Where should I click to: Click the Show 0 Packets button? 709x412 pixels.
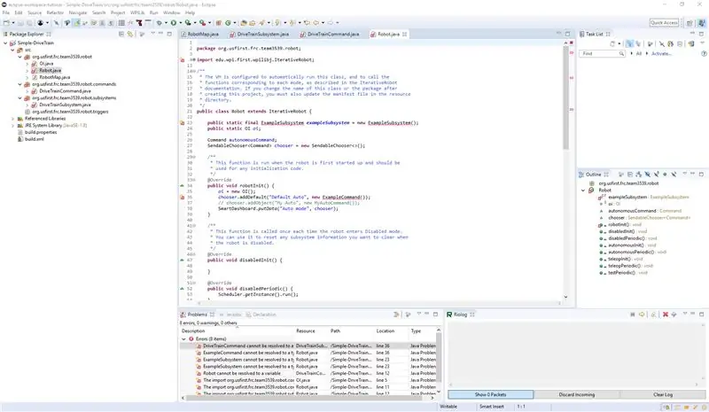(491, 394)
